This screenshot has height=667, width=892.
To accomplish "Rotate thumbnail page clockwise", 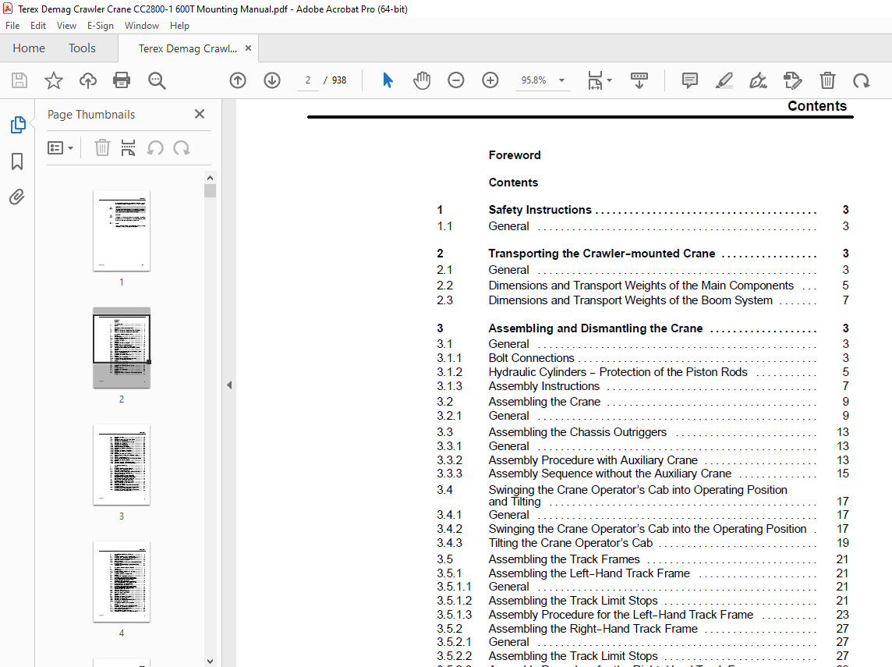I will point(182,148).
